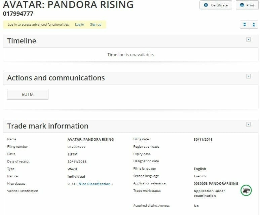Click the green-circled trade mark status icon
Viewport: 260px width, 215px height.
246,191
